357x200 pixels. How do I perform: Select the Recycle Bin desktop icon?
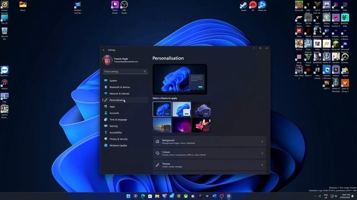coord(4,33)
